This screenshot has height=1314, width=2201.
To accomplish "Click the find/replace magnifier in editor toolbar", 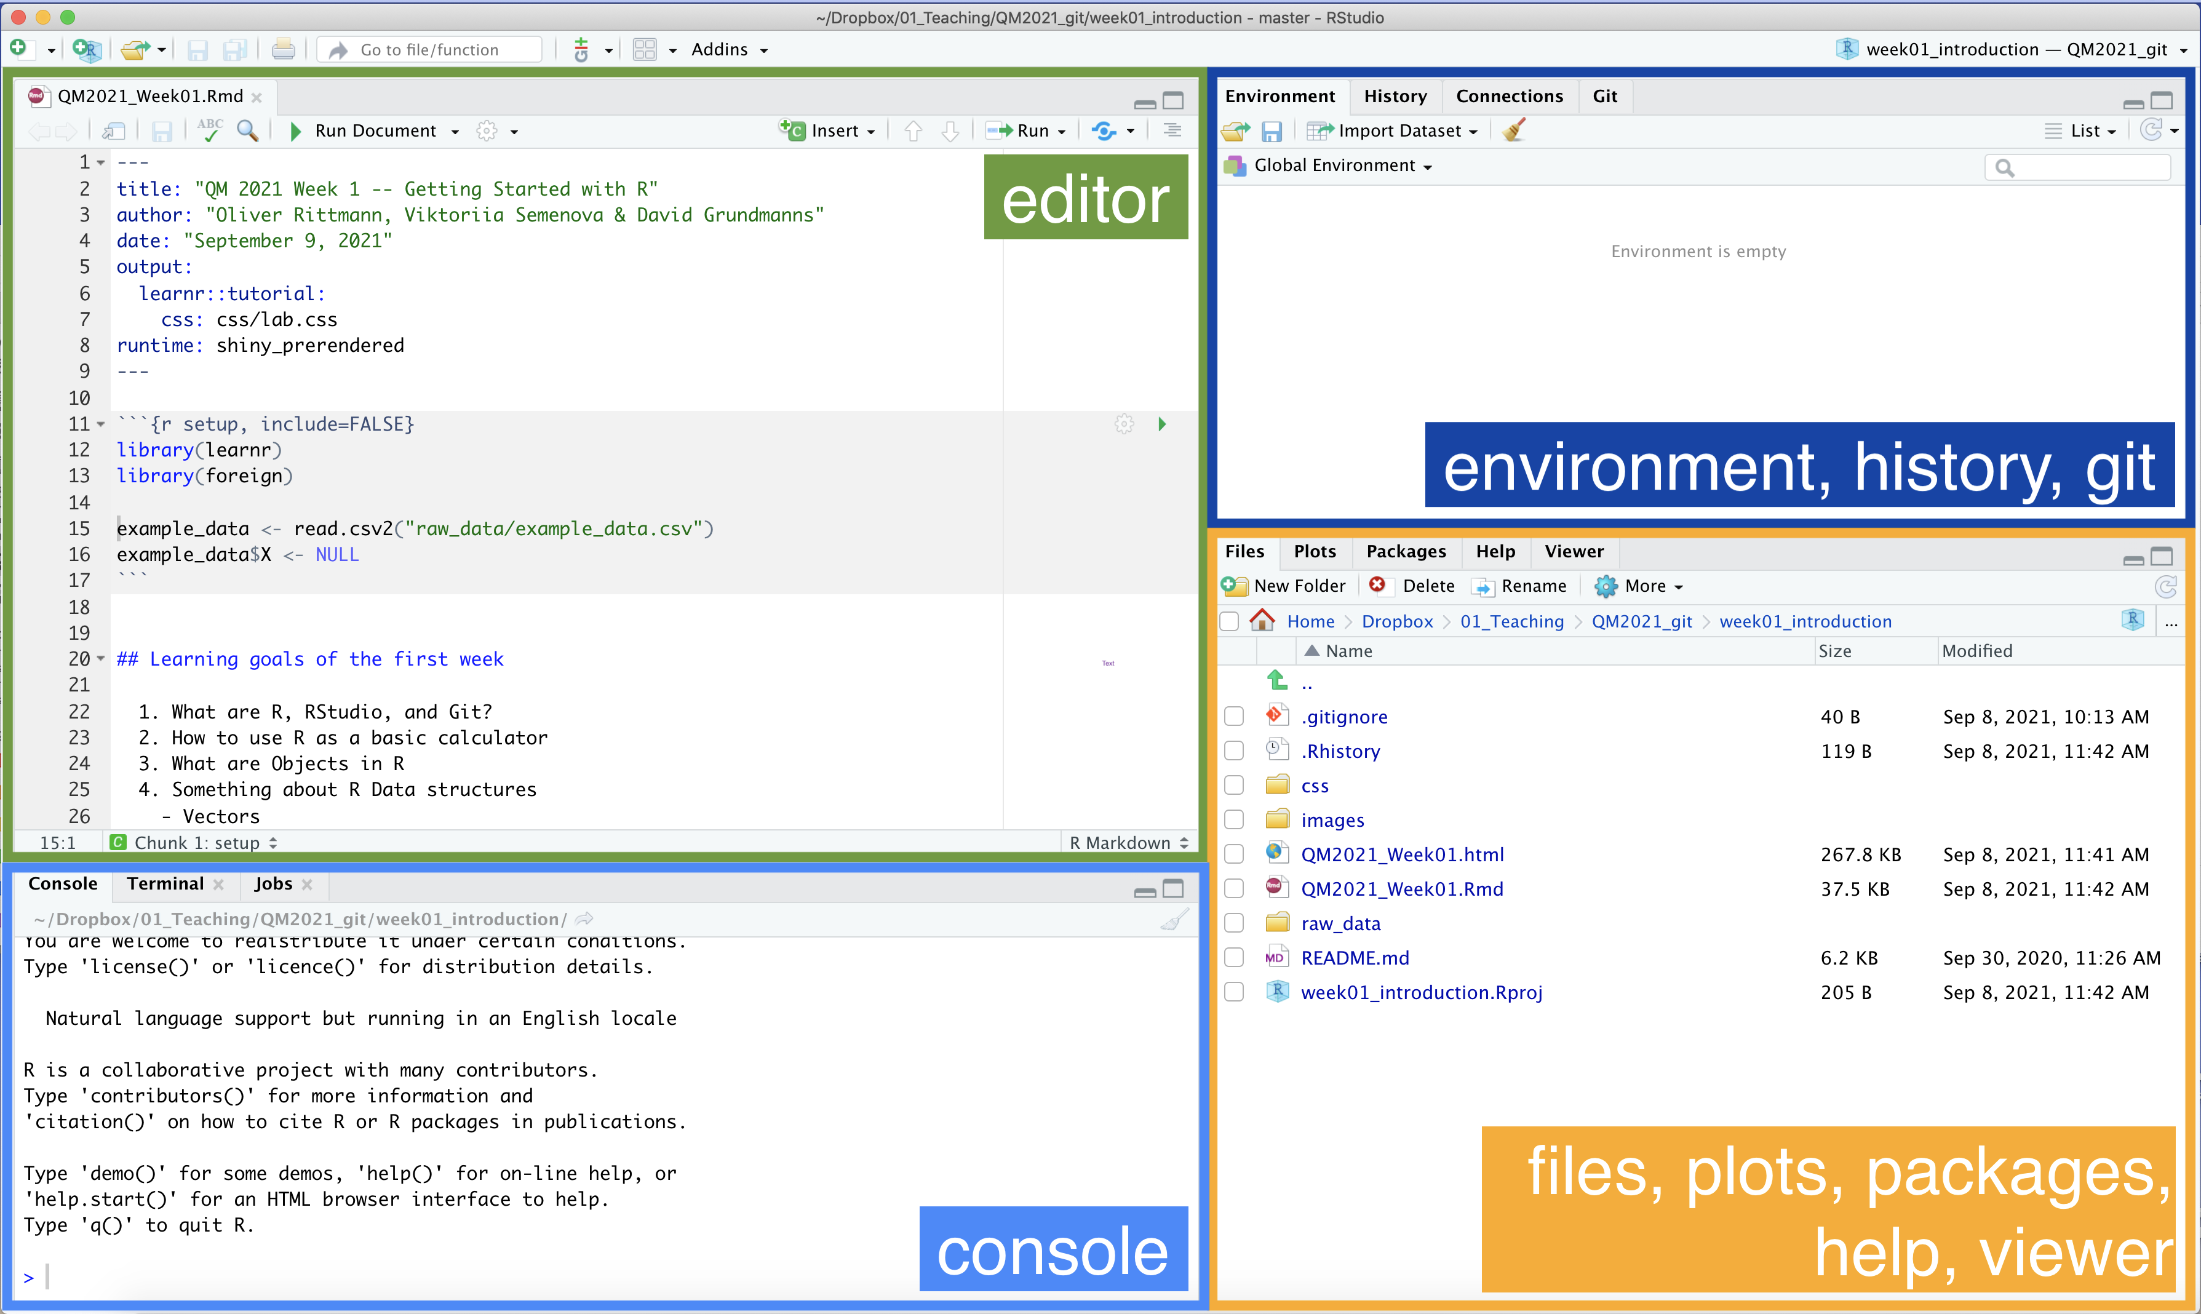I will pos(248,131).
